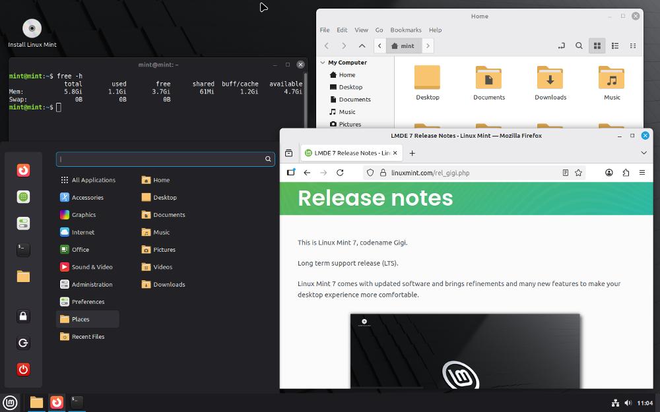Open Downloads place in menu list
The image size is (660, 412).
[163, 284]
